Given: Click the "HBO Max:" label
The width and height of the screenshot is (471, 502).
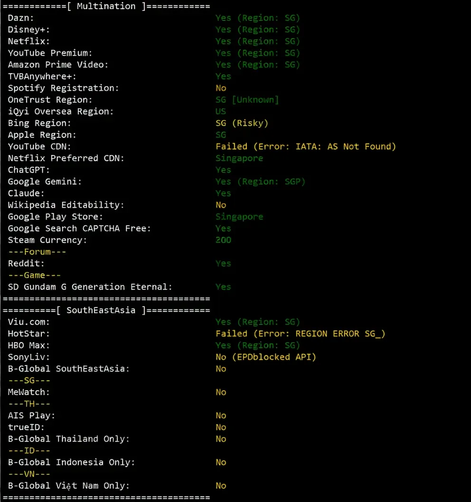Looking at the screenshot, I should click(29, 346).
